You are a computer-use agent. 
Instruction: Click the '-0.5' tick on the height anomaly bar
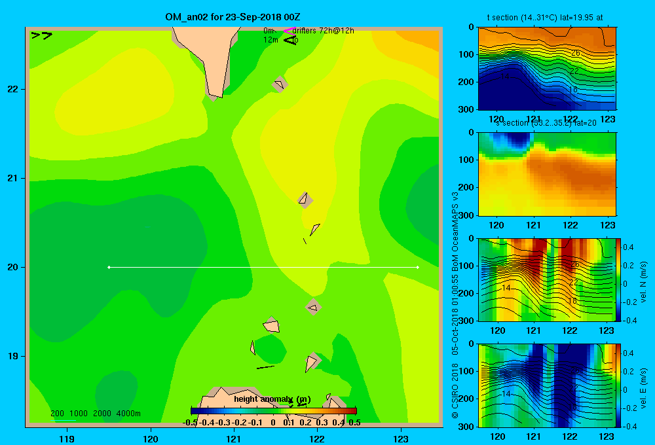pyautogui.click(x=190, y=423)
